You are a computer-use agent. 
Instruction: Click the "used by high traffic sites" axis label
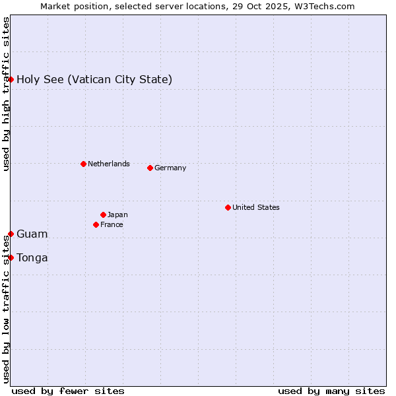(6, 94)
